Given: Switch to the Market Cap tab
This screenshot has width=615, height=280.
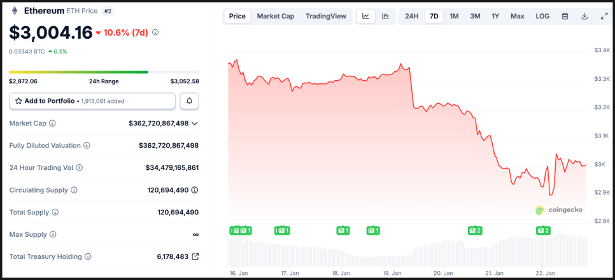Looking at the screenshot, I should click(275, 17).
